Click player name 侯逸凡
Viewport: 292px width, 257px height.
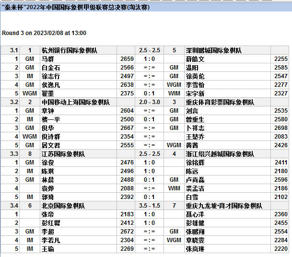click(x=51, y=85)
